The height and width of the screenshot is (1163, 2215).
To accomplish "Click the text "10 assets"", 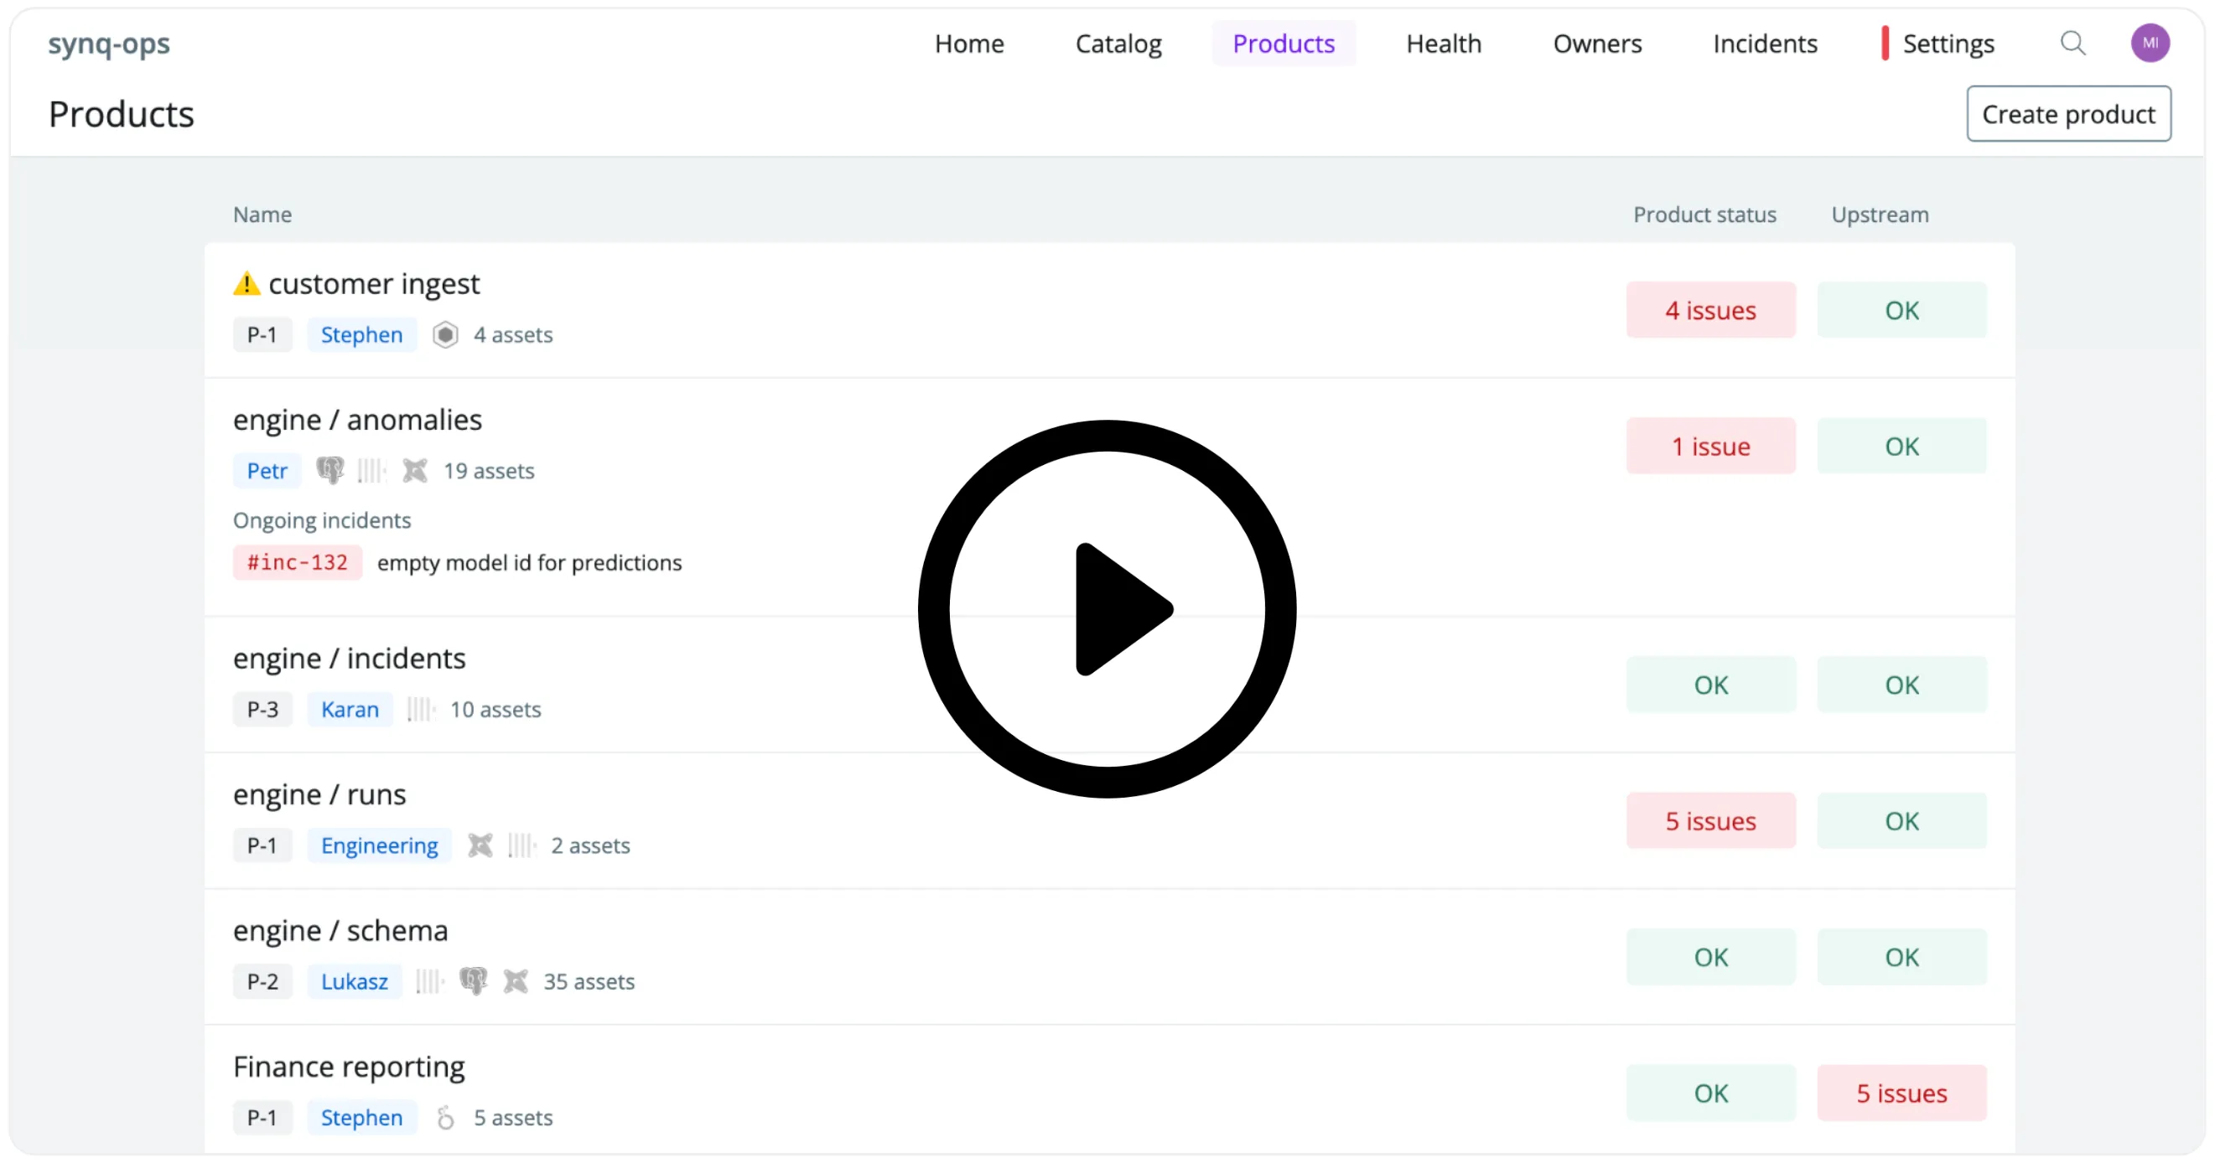I will [495, 709].
